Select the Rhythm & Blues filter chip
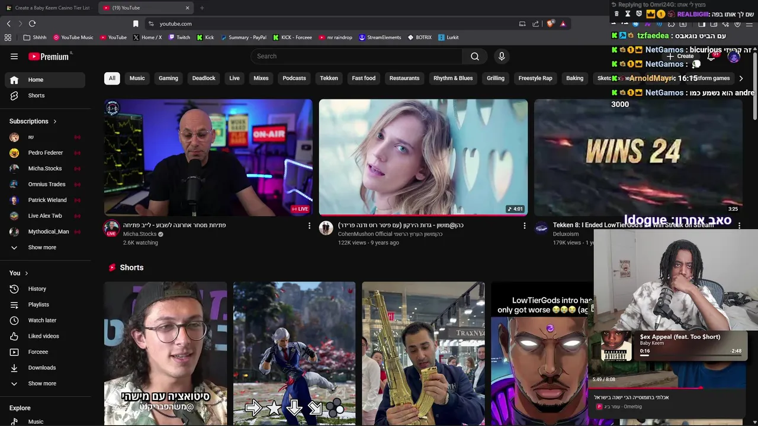Image resolution: width=758 pixels, height=426 pixels. [453, 78]
